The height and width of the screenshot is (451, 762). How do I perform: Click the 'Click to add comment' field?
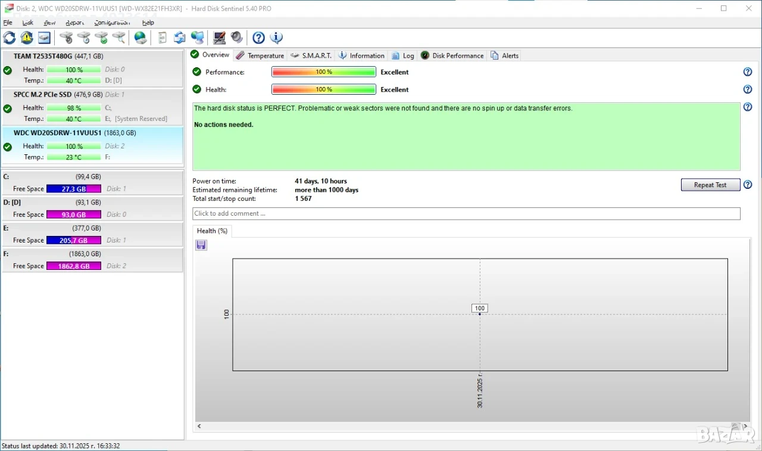466,213
